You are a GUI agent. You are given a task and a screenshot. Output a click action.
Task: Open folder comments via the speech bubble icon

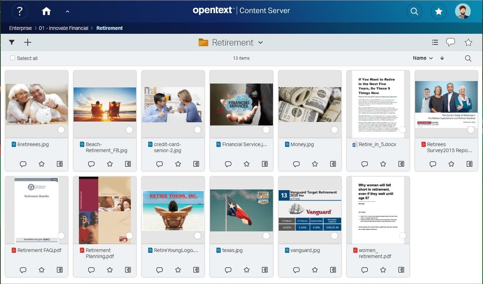[450, 42]
